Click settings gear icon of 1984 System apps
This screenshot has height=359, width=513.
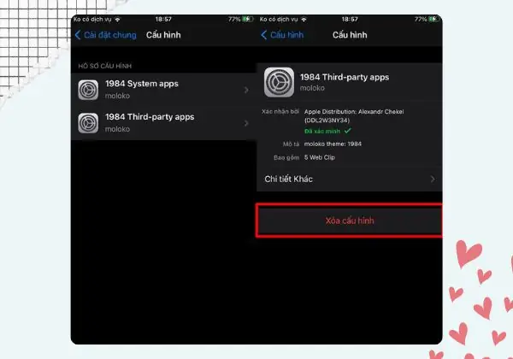click(x=88, y=90)
